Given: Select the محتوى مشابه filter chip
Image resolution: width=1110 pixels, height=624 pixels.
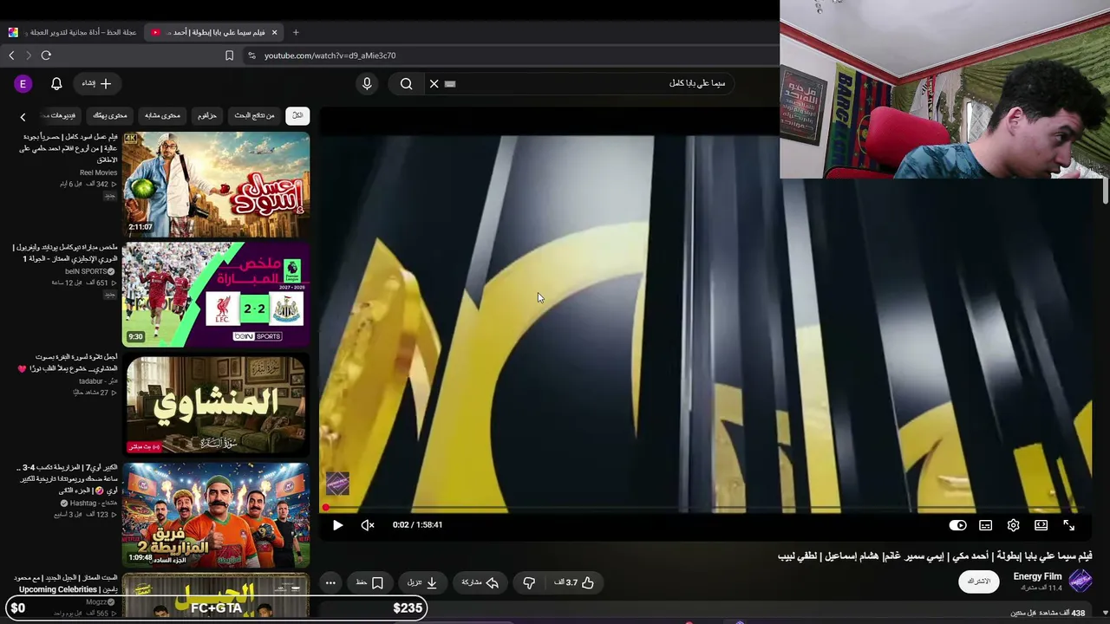Looking at the screenshot, I should point(162,115).
